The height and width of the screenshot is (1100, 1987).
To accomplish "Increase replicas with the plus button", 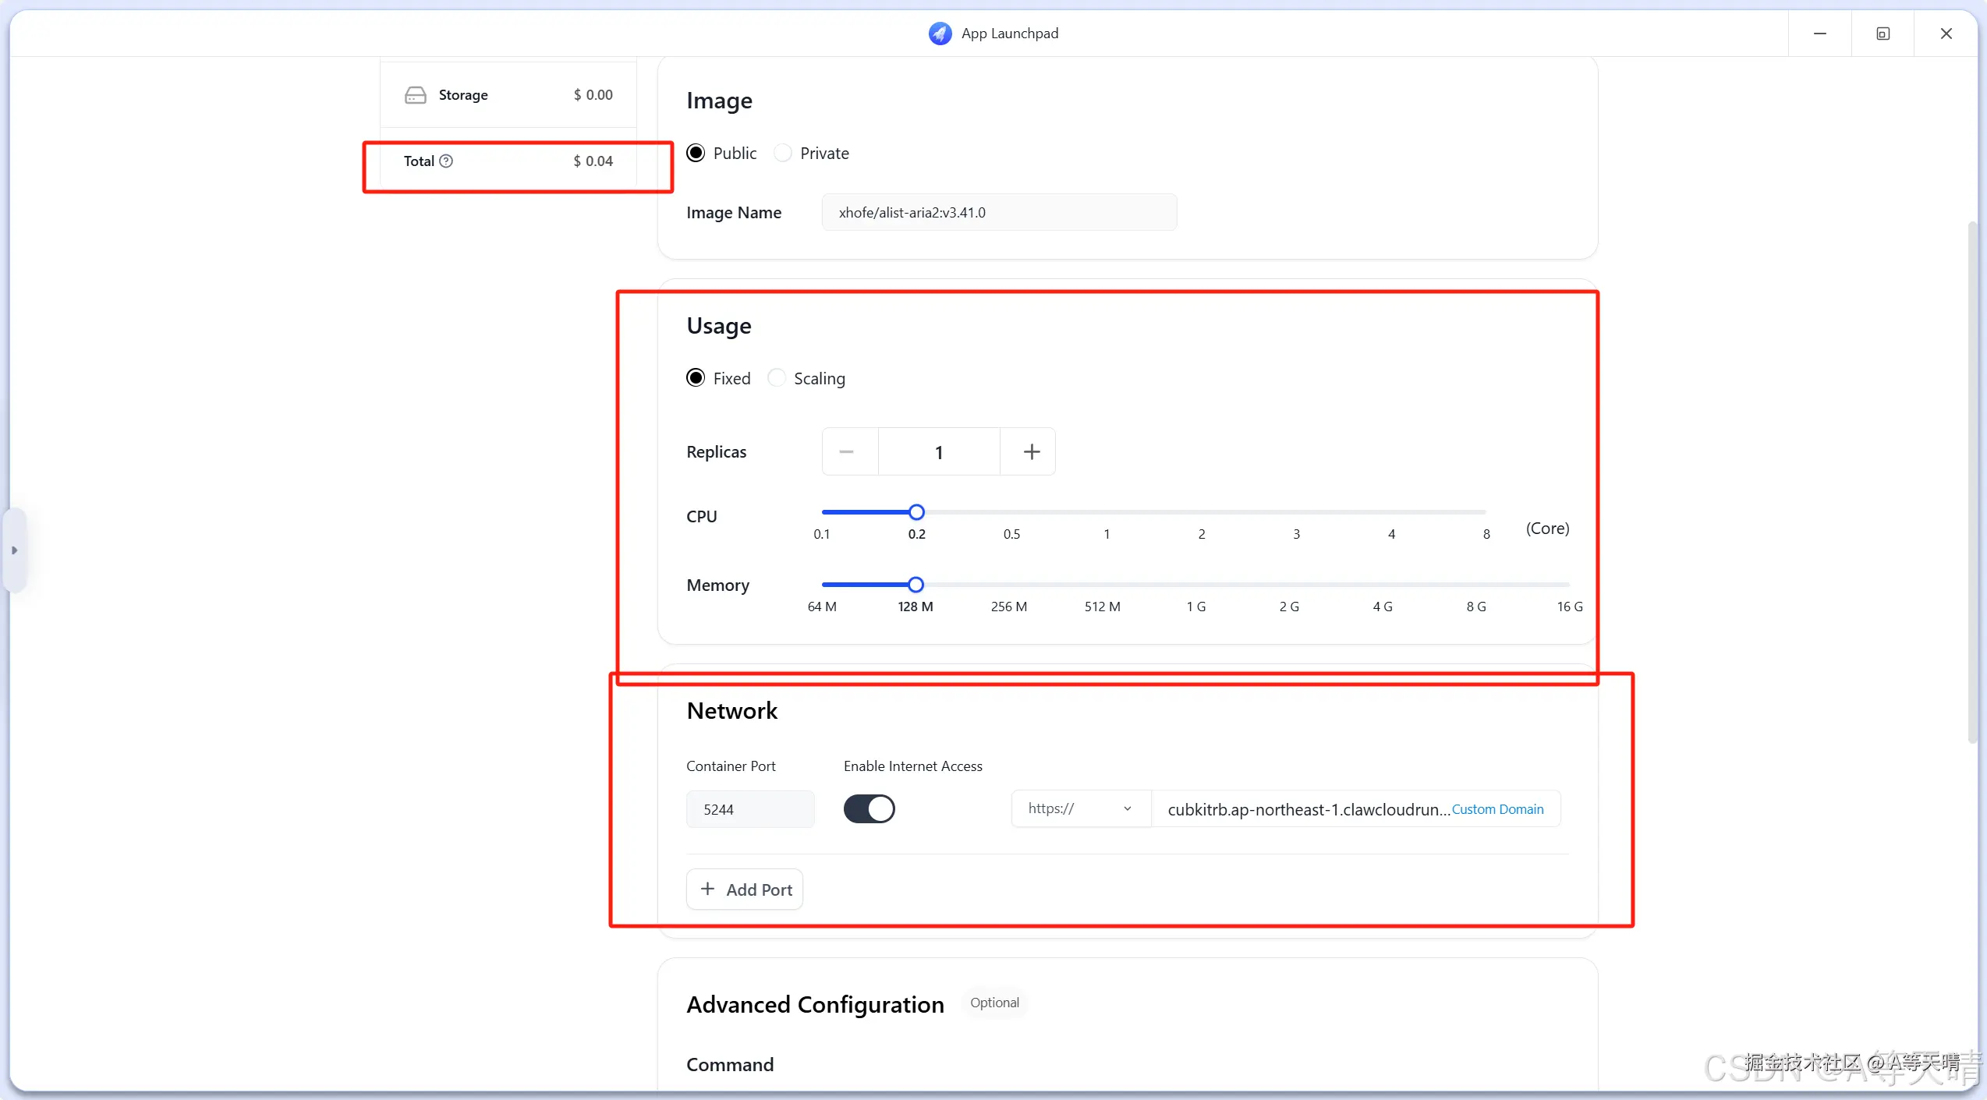I will [1031, 452].
